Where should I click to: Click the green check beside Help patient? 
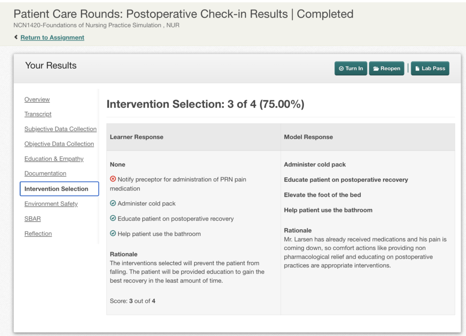[113, 233]
